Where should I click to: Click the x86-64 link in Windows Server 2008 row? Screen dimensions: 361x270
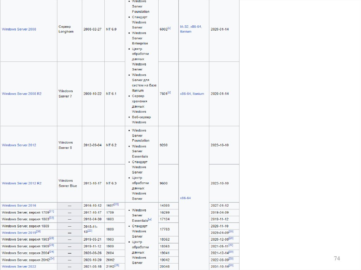[196, 27]
